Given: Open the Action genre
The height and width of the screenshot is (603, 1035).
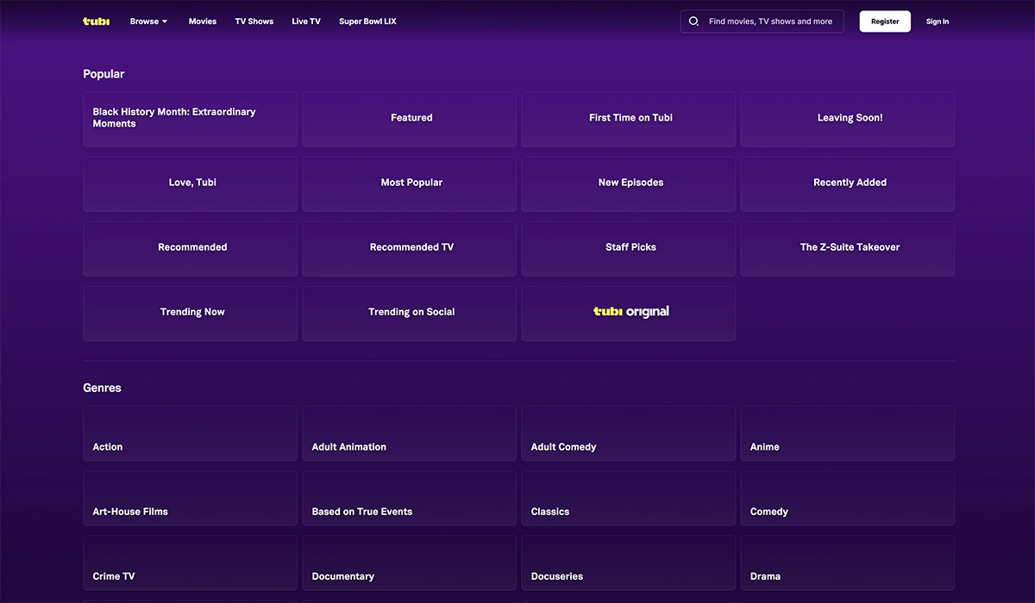Looking at the screenshot, I should (191, 433).
